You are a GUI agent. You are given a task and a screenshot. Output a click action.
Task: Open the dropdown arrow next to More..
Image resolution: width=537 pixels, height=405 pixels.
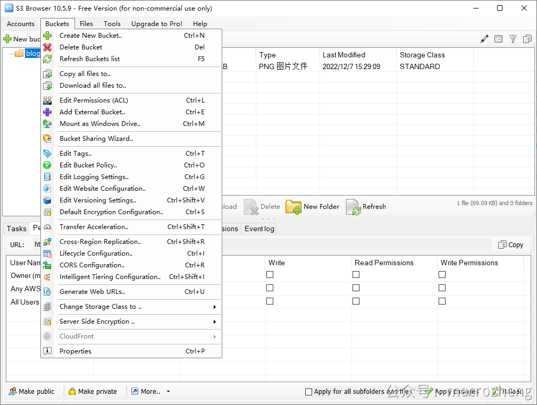coord(168,391)
